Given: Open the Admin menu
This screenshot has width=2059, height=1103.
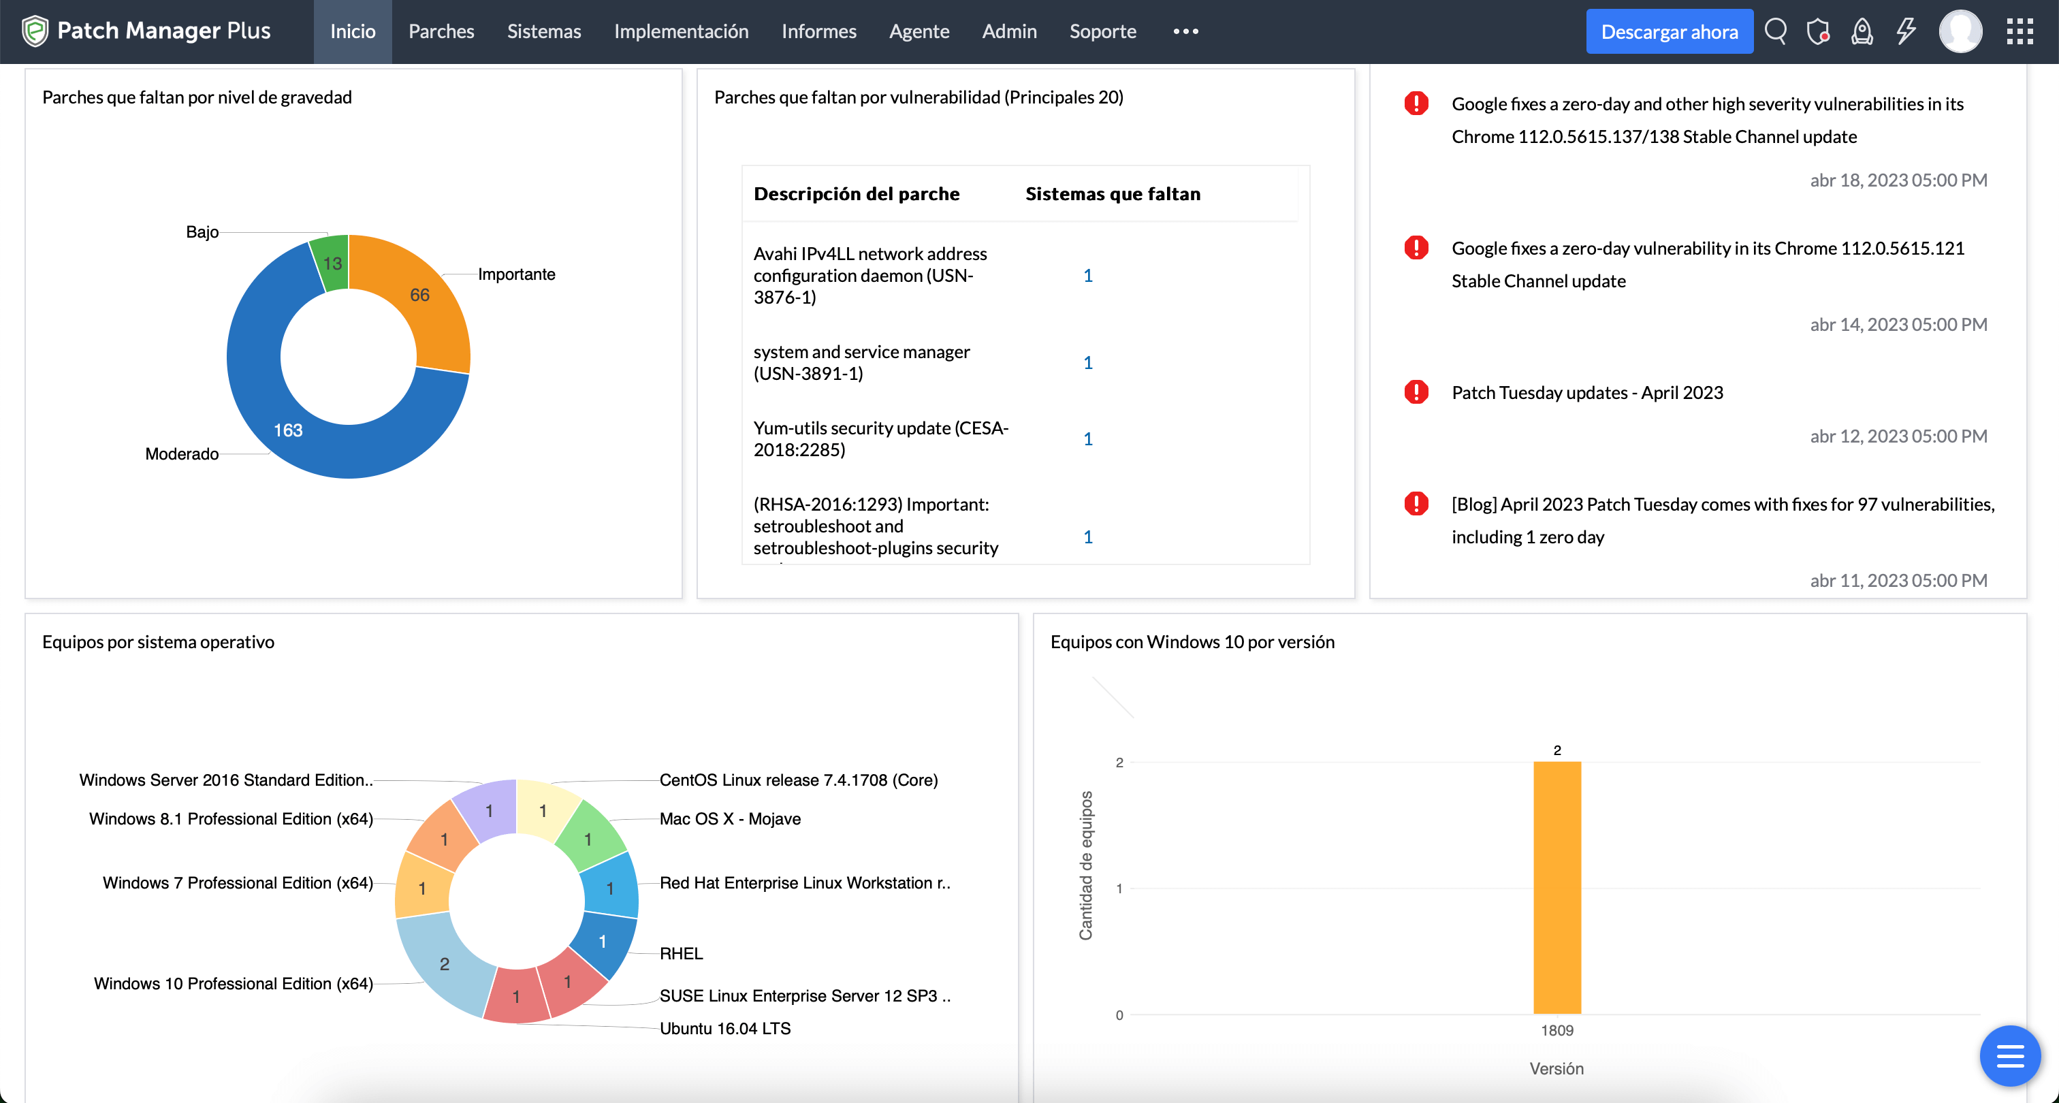Looking at the screenshot, I should click(x=1010, y=31).
